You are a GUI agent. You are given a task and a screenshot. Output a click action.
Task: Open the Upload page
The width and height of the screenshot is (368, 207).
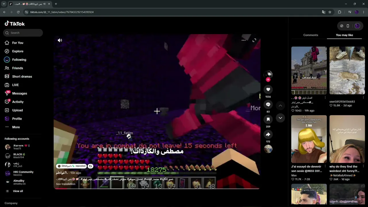pyautogui.click(x=17, y=110)
